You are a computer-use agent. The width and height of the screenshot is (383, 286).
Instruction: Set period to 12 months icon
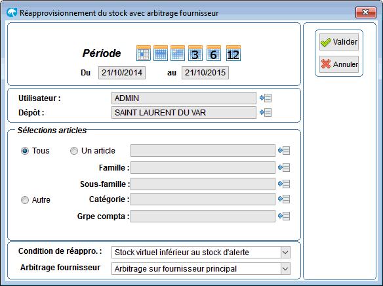233,53
